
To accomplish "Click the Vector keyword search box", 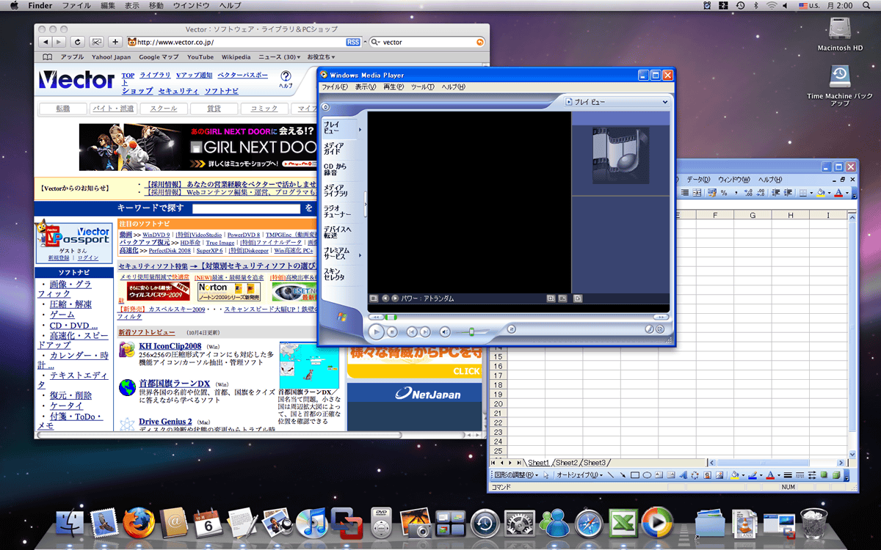I will [x=246, y=208].
